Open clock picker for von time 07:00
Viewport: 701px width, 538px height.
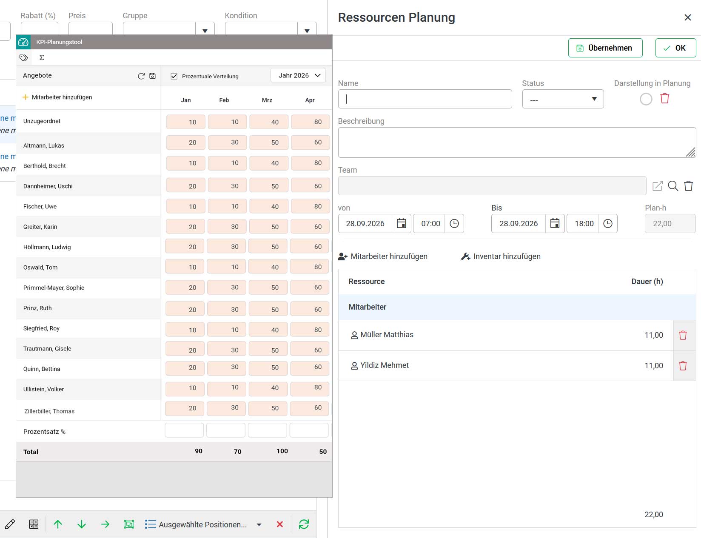(x=454, y=223)
